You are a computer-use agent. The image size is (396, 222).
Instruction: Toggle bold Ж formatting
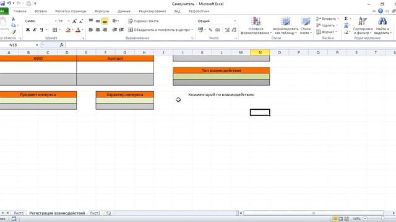(x=28, y=30)
